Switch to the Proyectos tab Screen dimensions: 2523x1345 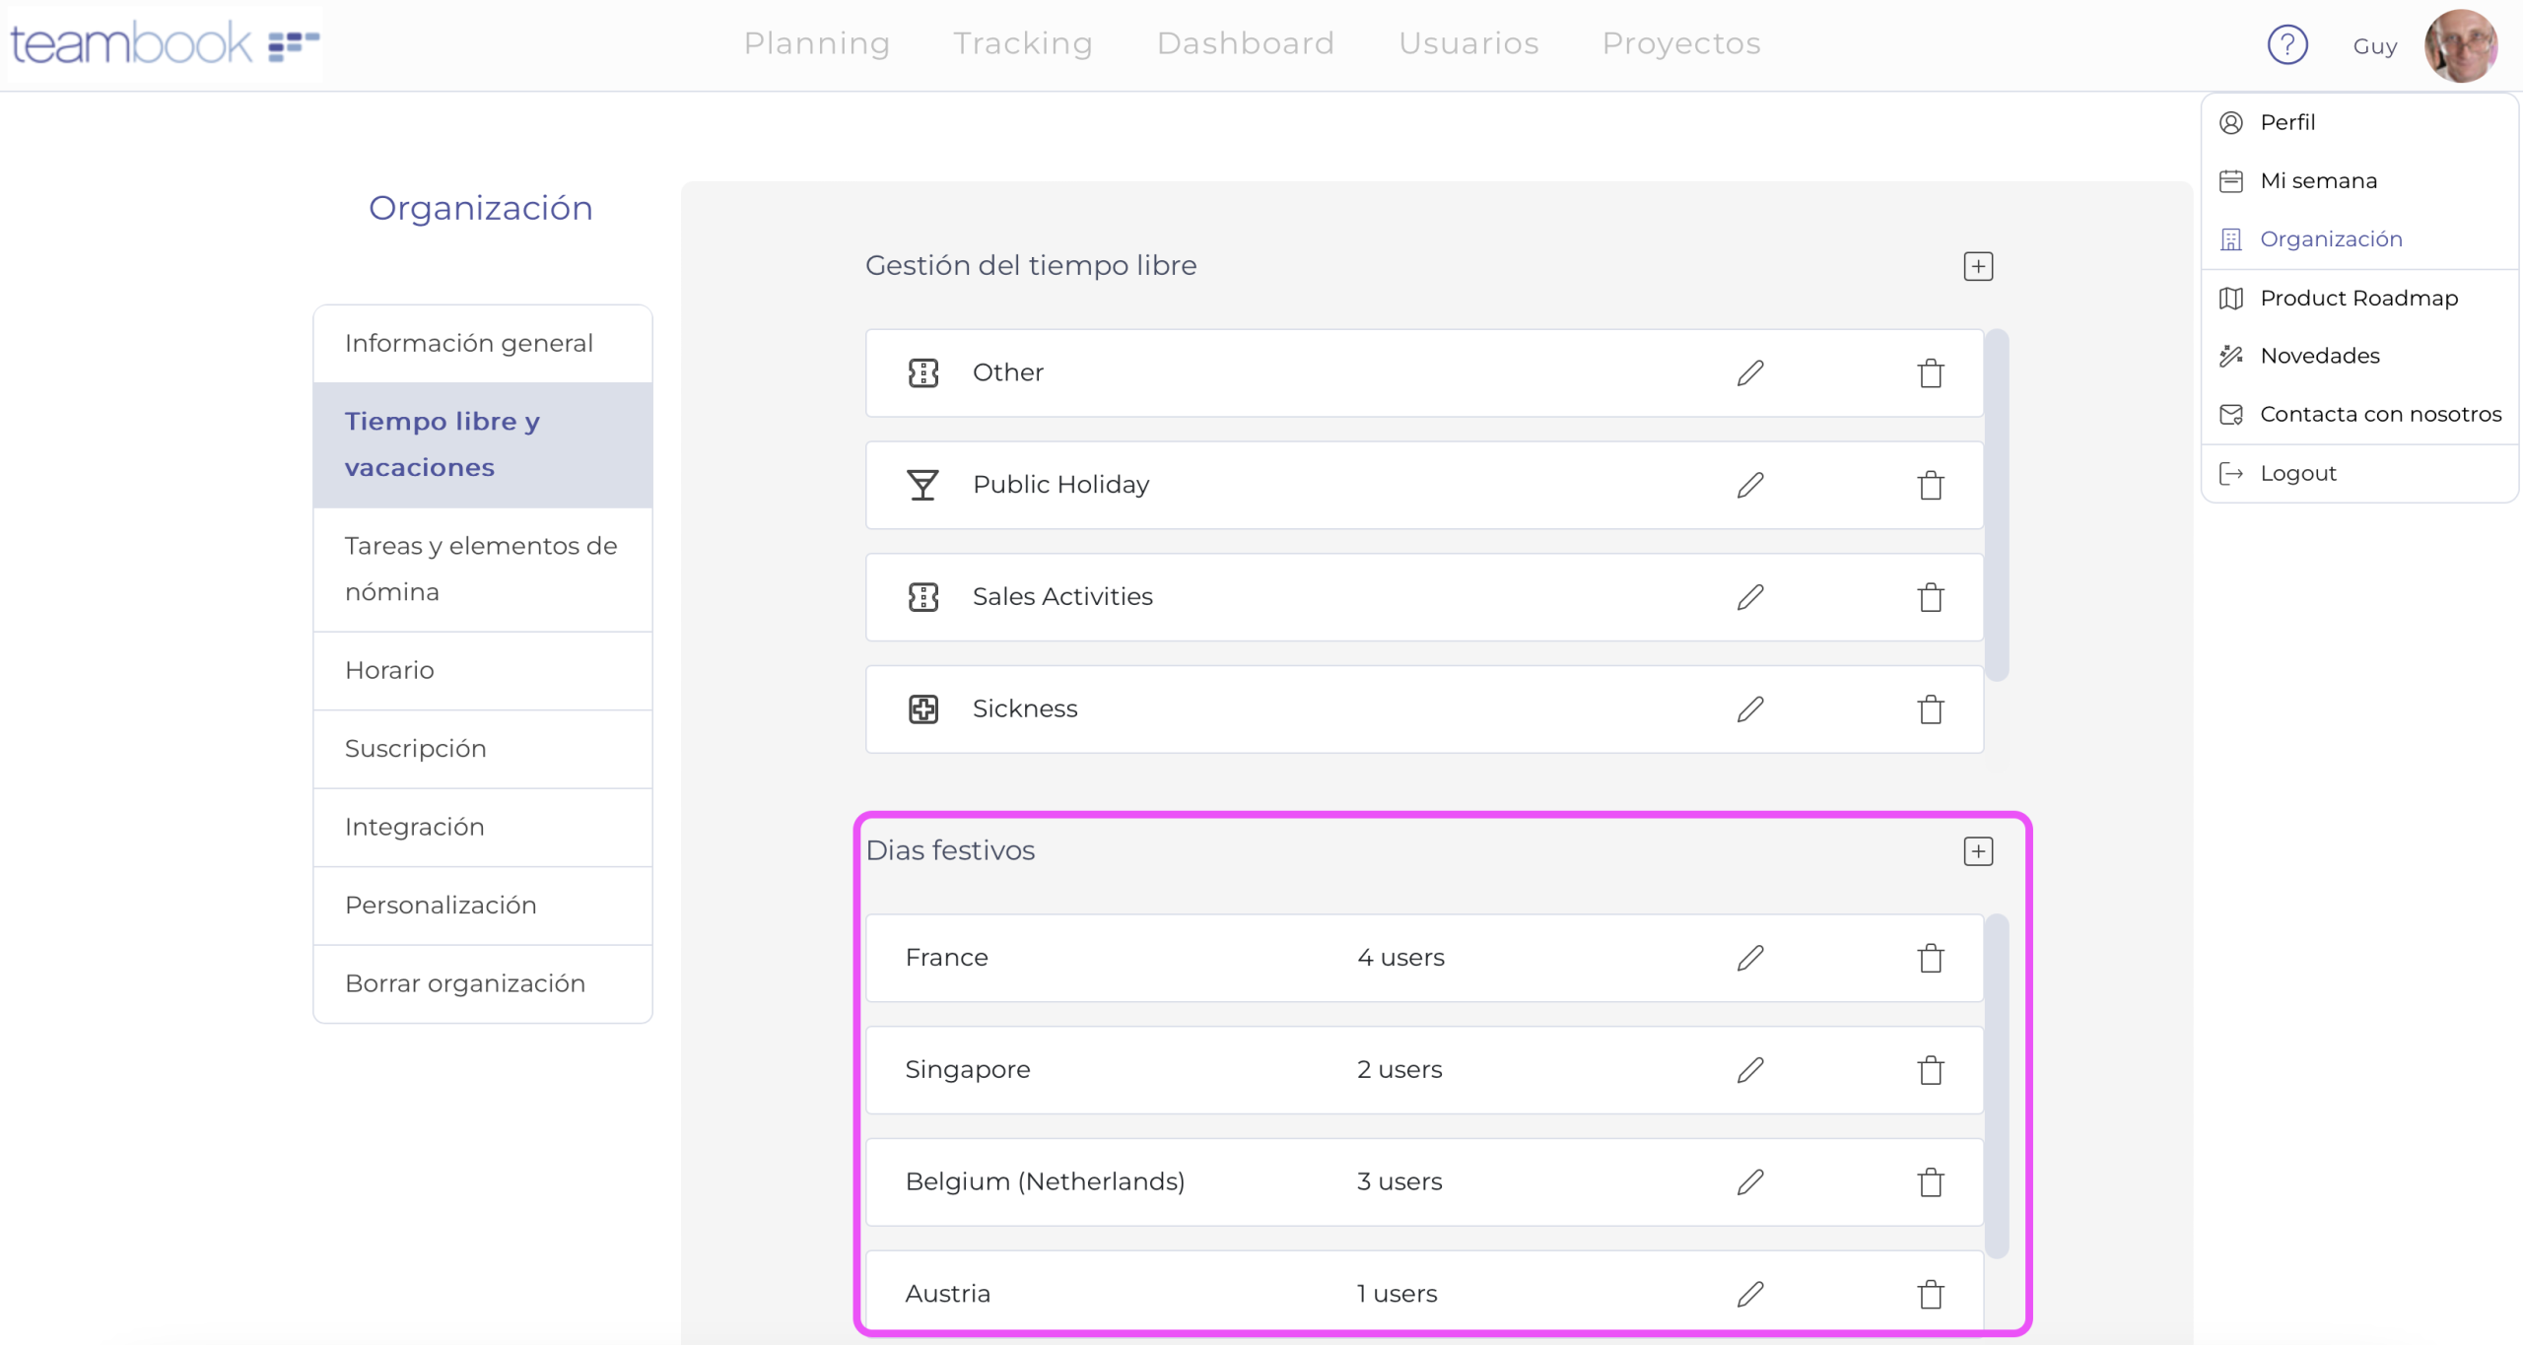[x=1680, y=43]
